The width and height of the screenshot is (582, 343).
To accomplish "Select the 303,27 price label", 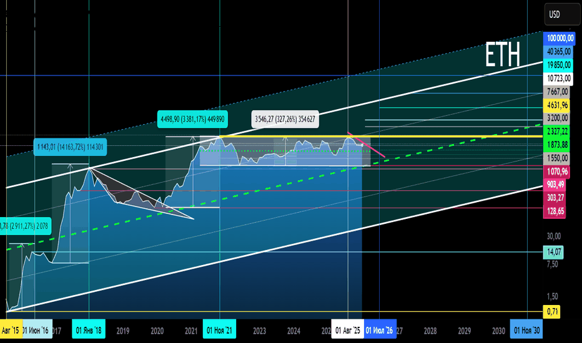I will 555,198.
